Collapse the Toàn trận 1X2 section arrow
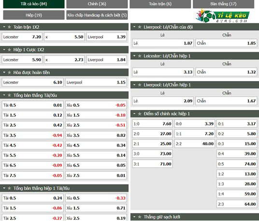The height and width of the screenshot is (221, 259). tap(4, 27)
